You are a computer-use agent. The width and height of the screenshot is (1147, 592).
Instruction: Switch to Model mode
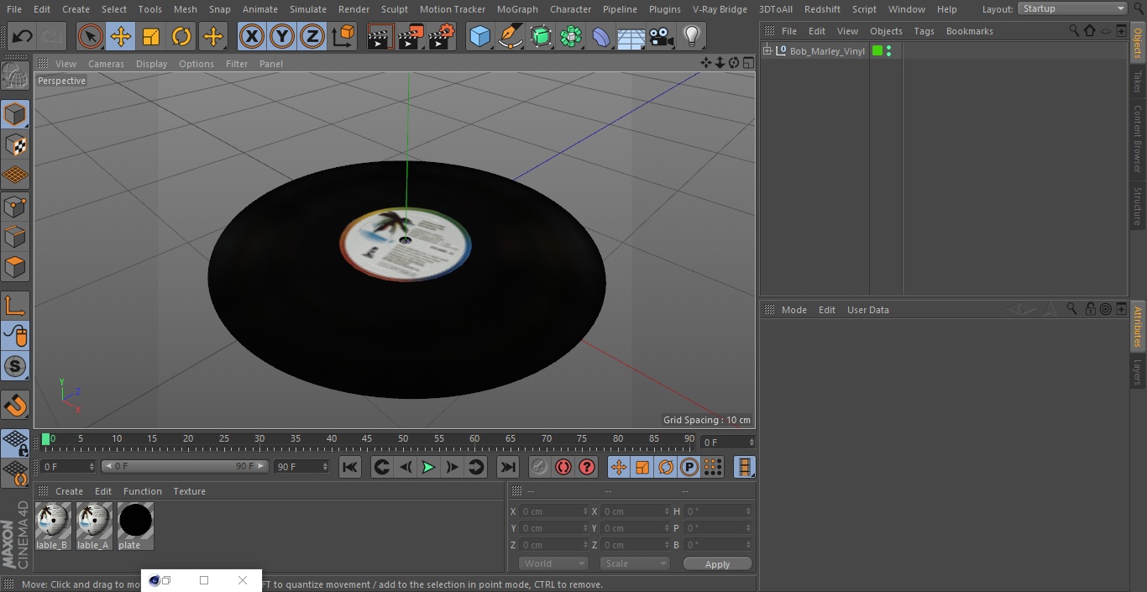(16, 115)
